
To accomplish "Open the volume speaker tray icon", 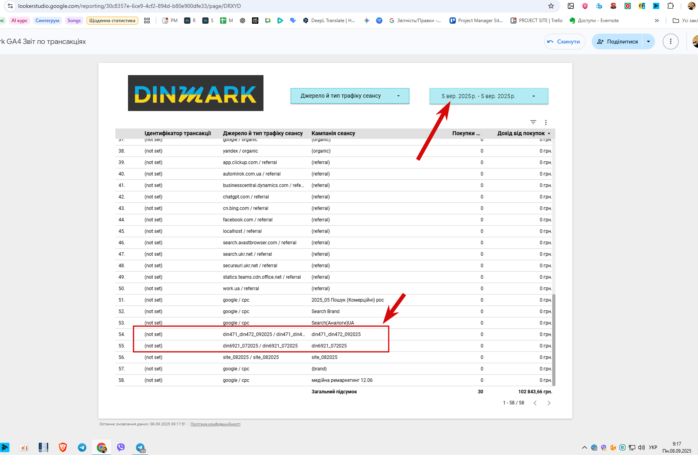I will [642, 447].
